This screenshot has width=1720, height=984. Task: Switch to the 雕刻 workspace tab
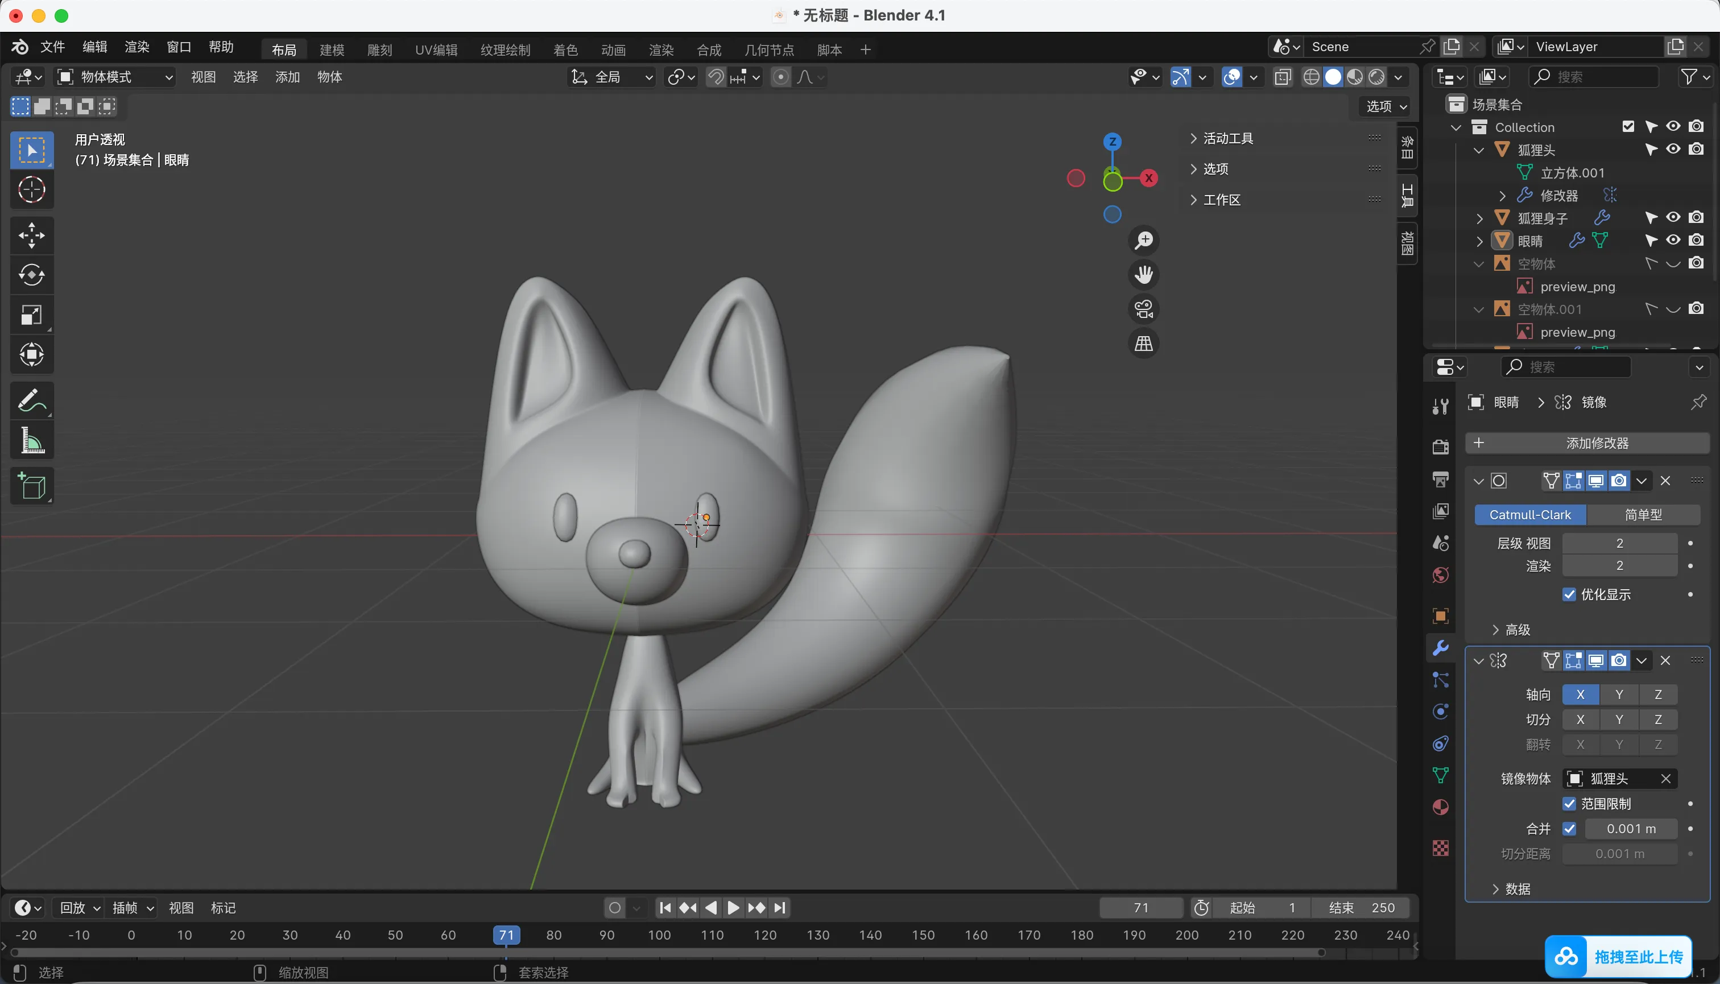379,50
